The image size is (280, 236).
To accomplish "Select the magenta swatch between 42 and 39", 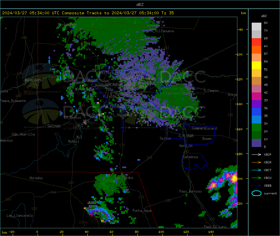I will [256, 96].
